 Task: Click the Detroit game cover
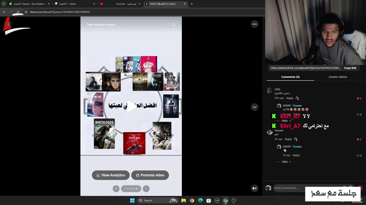[x=95, y=105]
